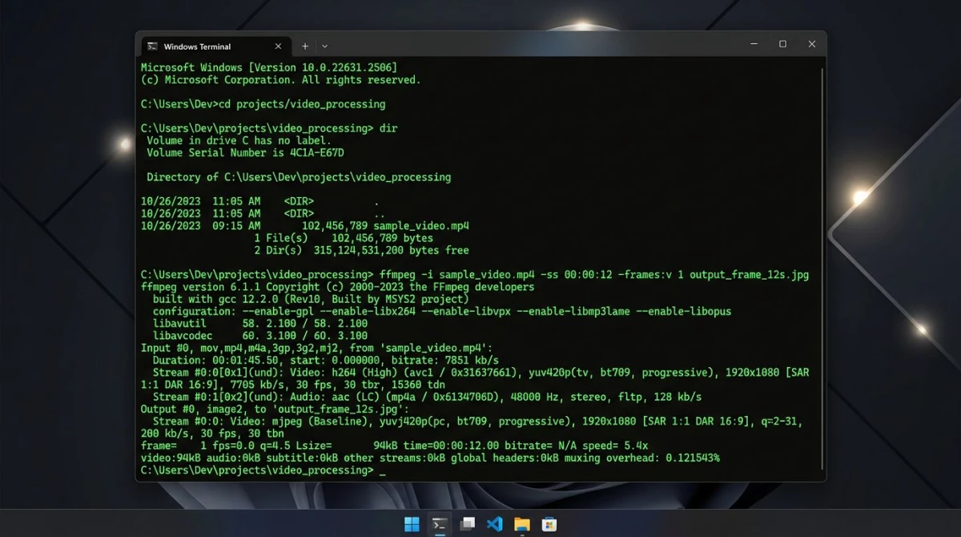Screen dimensions: 961x537
Task: Click 'muxing overhead: 0.121543%' text
Action: (x=641, y=458)
